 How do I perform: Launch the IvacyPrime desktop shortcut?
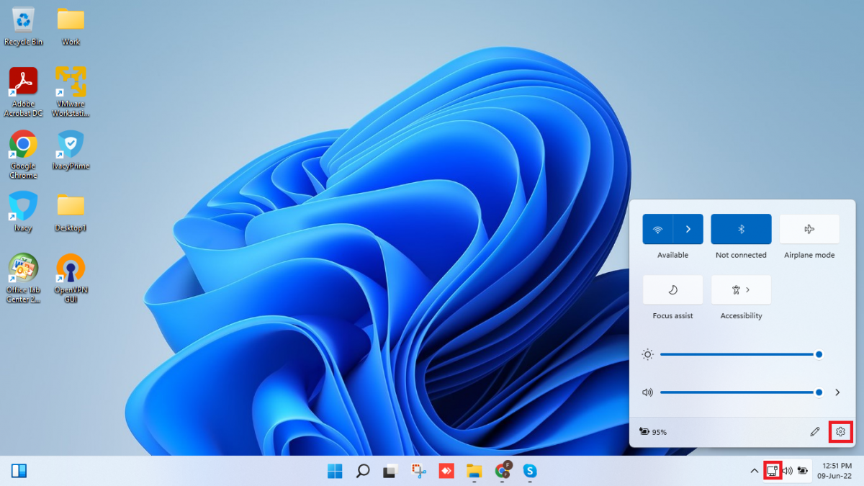(71, 150)
